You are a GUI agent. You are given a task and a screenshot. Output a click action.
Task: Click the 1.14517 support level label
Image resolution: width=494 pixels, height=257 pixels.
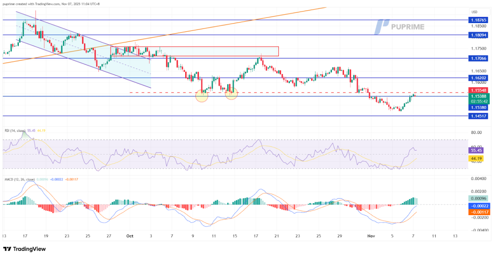(478, 116)
